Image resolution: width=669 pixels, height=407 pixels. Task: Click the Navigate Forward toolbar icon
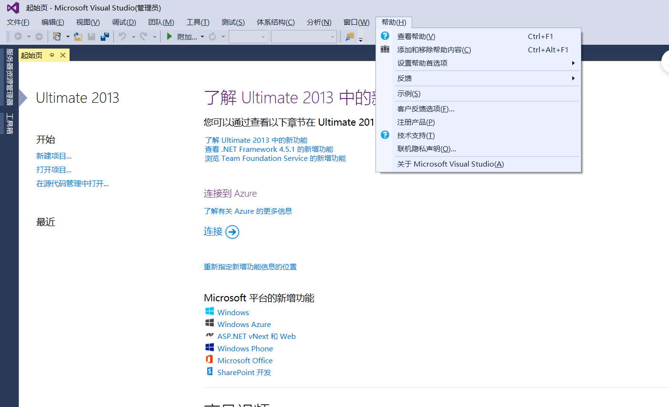[39, 36]
